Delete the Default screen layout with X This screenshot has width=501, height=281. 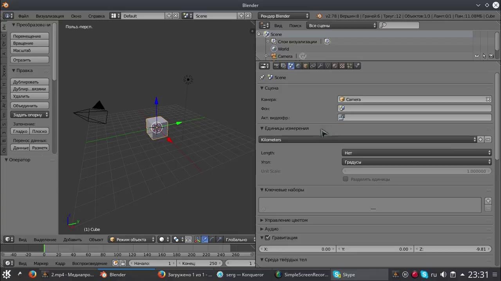pyautogui.click(x=176, y=16)
